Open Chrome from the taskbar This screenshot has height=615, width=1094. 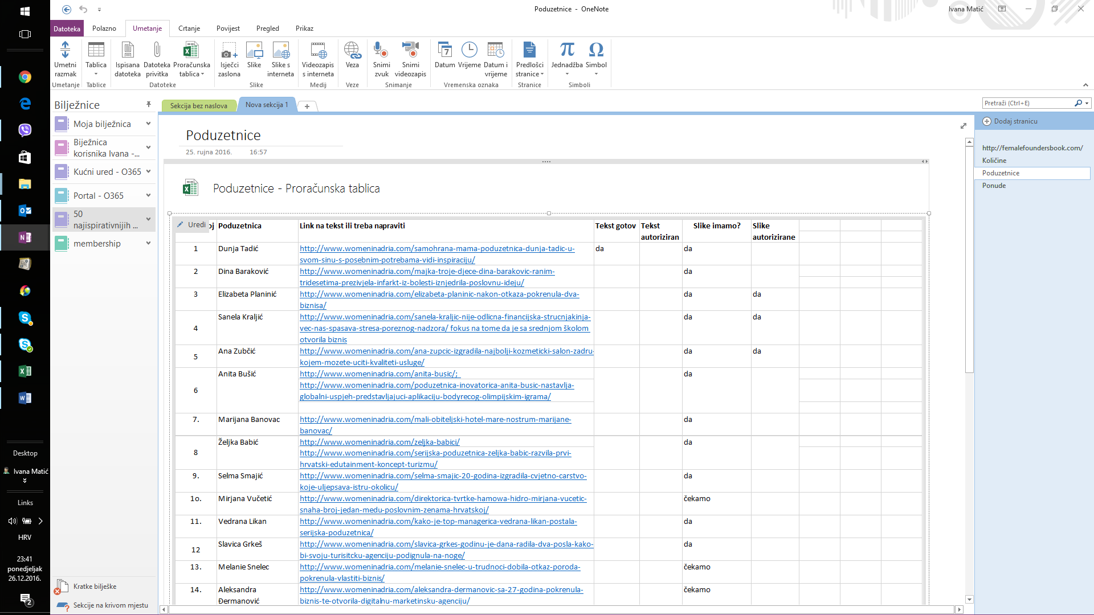click(x=25, y=77)
